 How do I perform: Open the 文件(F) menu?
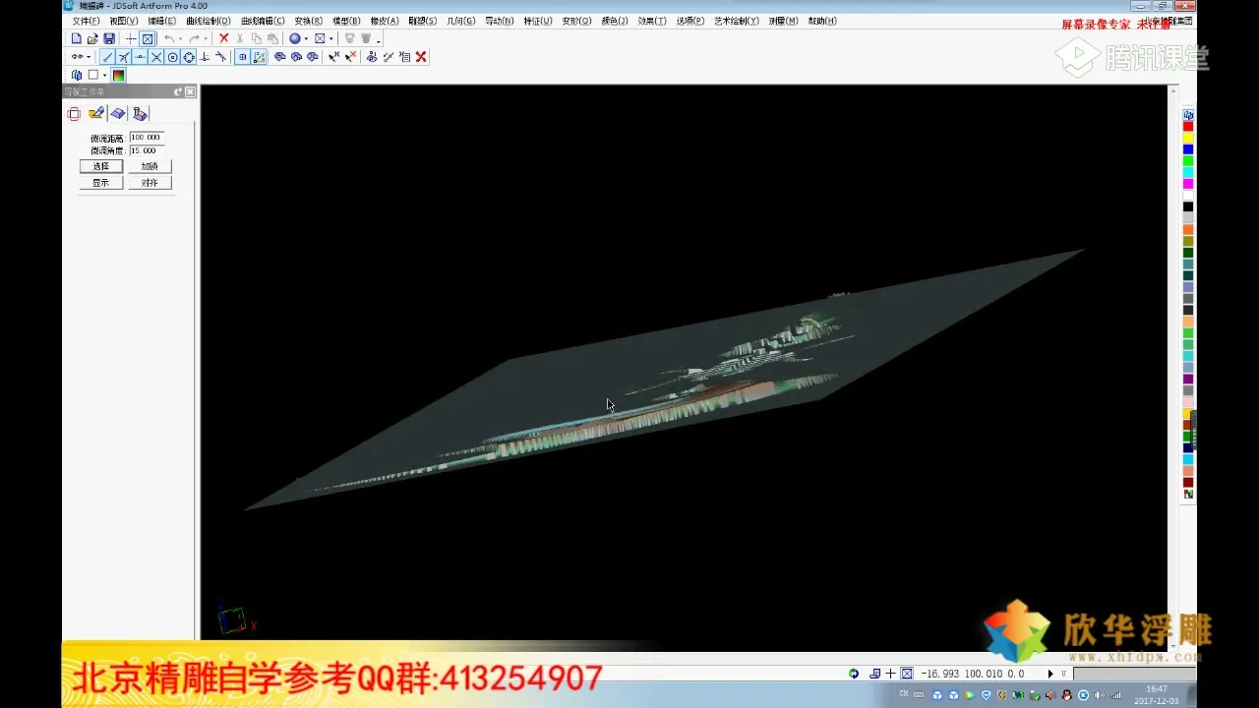(86, 21)
